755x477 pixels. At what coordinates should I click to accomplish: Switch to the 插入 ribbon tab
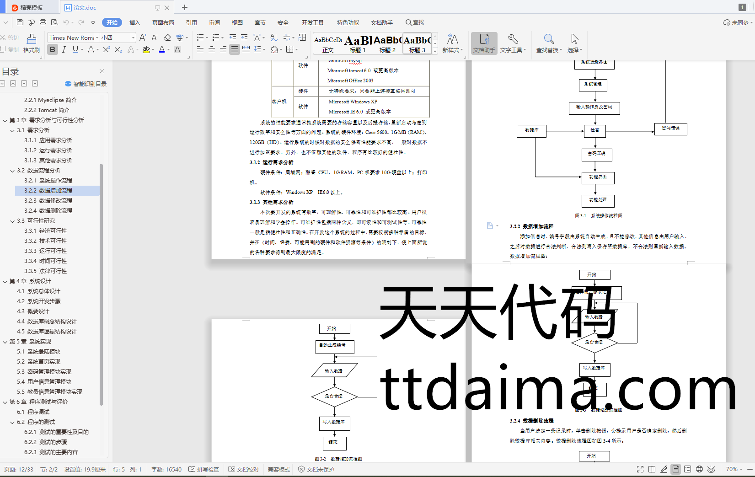click(134, 22)
